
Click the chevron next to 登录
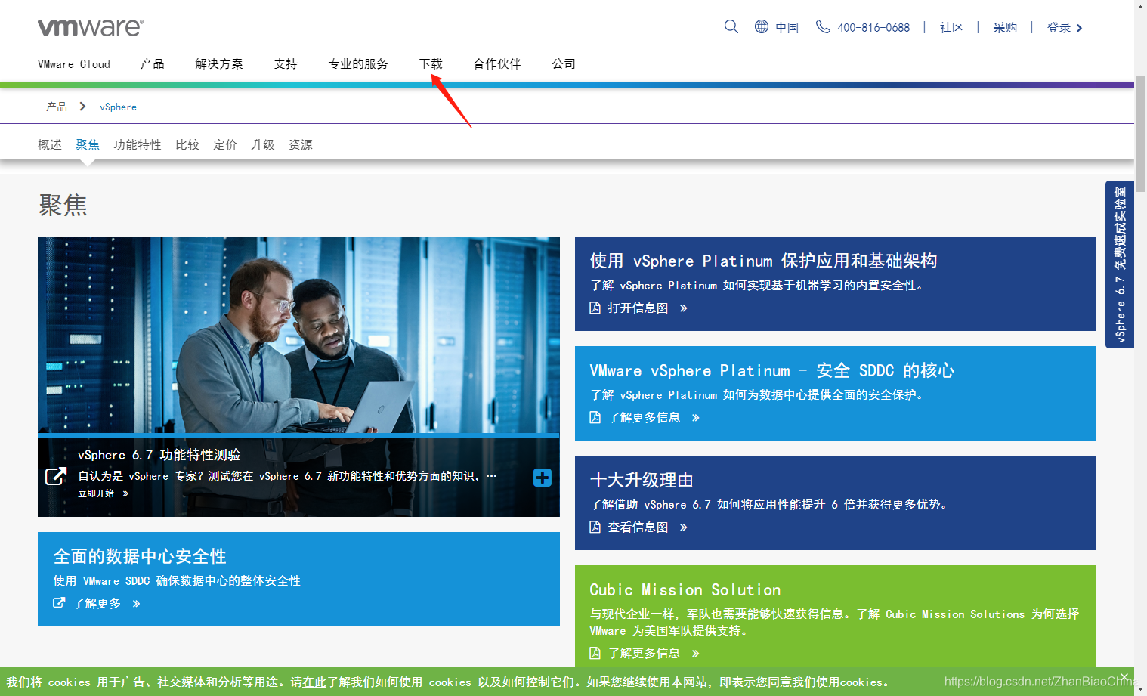[1079, 28]
